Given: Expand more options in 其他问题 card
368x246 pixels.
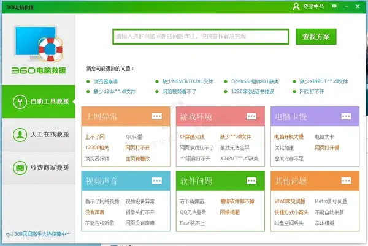Looking at the screenshot, I should point(346,181).
